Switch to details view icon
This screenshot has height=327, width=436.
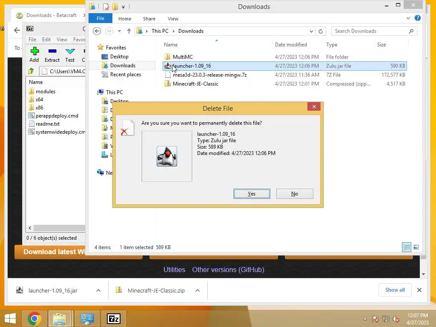point(407,247)
